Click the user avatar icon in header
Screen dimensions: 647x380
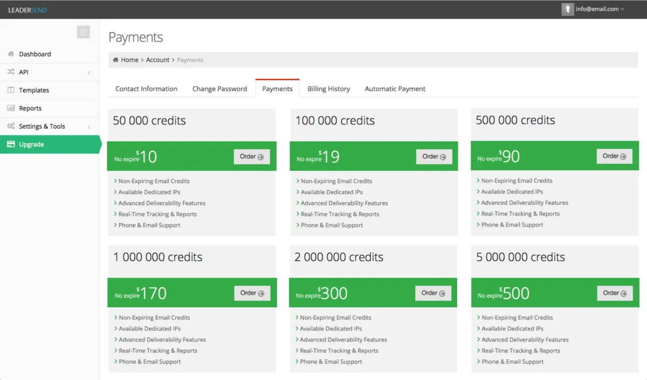pyautogui.click(x=567, y=9)
